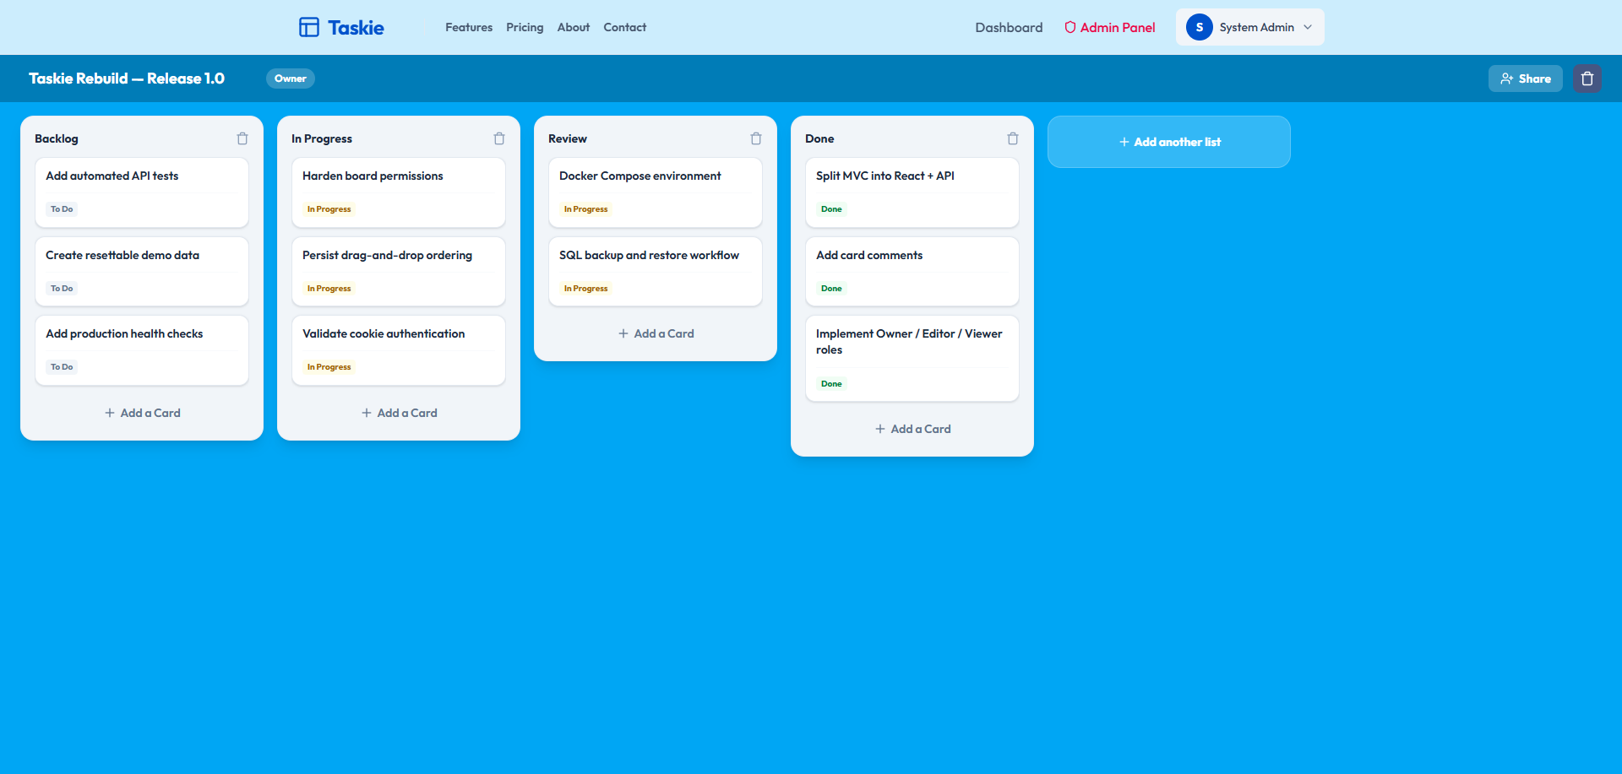
Task: Click In Progress tag on Harden board permissions
Action: coord(329,209)
